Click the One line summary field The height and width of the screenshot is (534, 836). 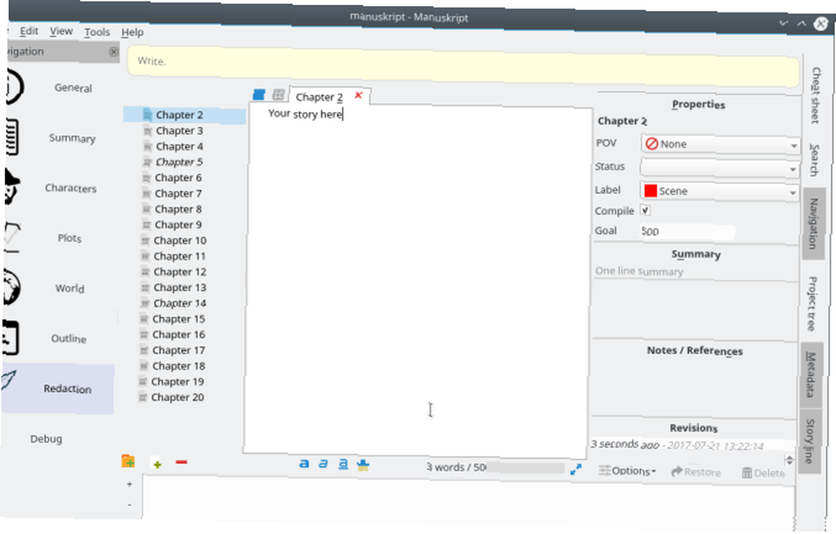(696, 272)
